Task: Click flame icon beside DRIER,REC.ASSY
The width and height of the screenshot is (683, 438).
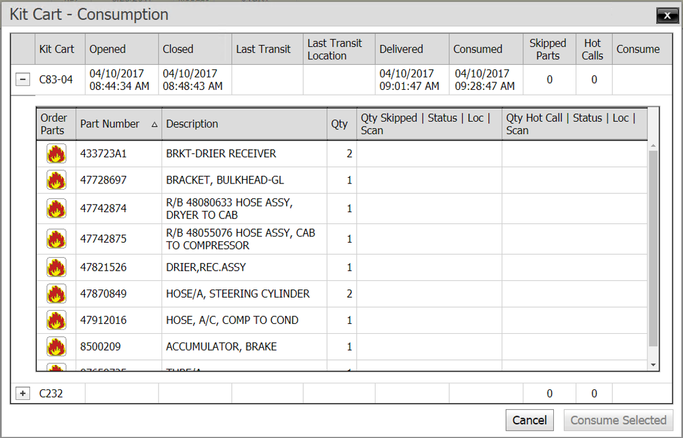Action: [56, 267]
